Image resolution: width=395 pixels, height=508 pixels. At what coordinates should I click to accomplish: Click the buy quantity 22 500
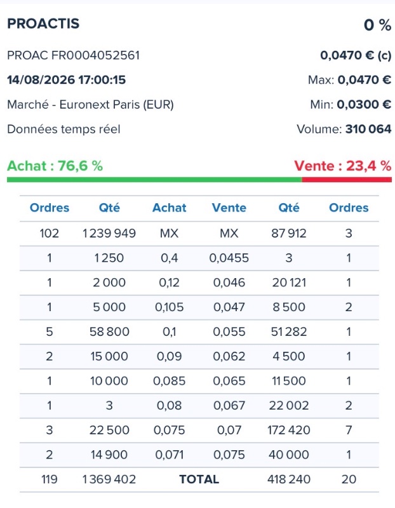click(x=109, y=431)
